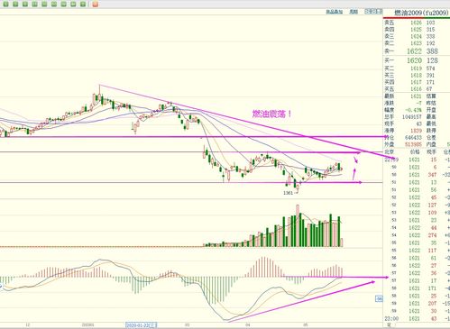This screenshot has width=450, height=329.
Task: Click the 2020-01-22(三) date marker
Action: click(142, 325)
